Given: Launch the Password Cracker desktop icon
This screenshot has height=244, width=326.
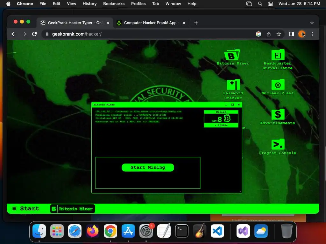Looking at the screenshot, I should (233, 89).
